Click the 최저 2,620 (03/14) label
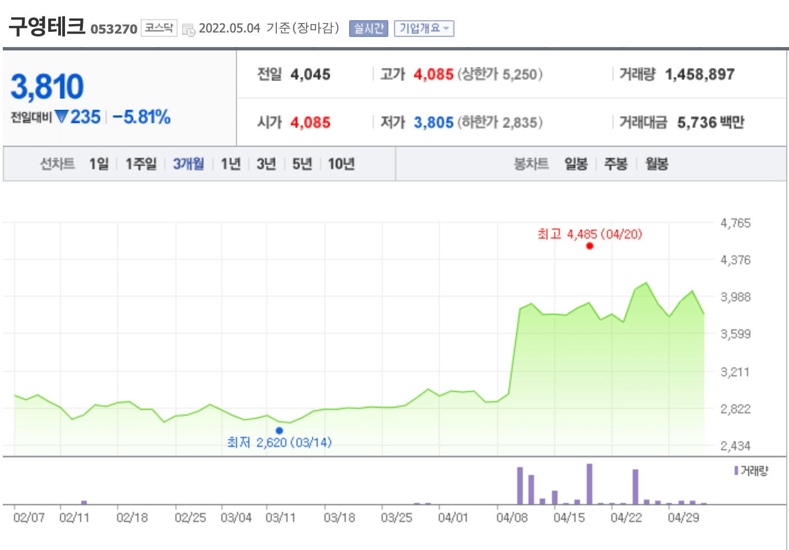 pos(279,442)
